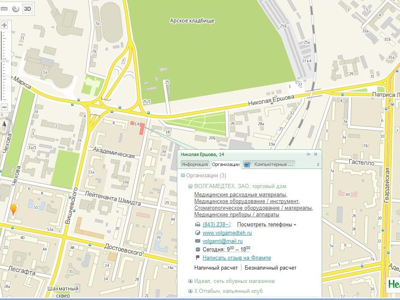Screen dimensions: 400x300
Task: Zoom in with the plus button
Action: [x=5, y=25]
